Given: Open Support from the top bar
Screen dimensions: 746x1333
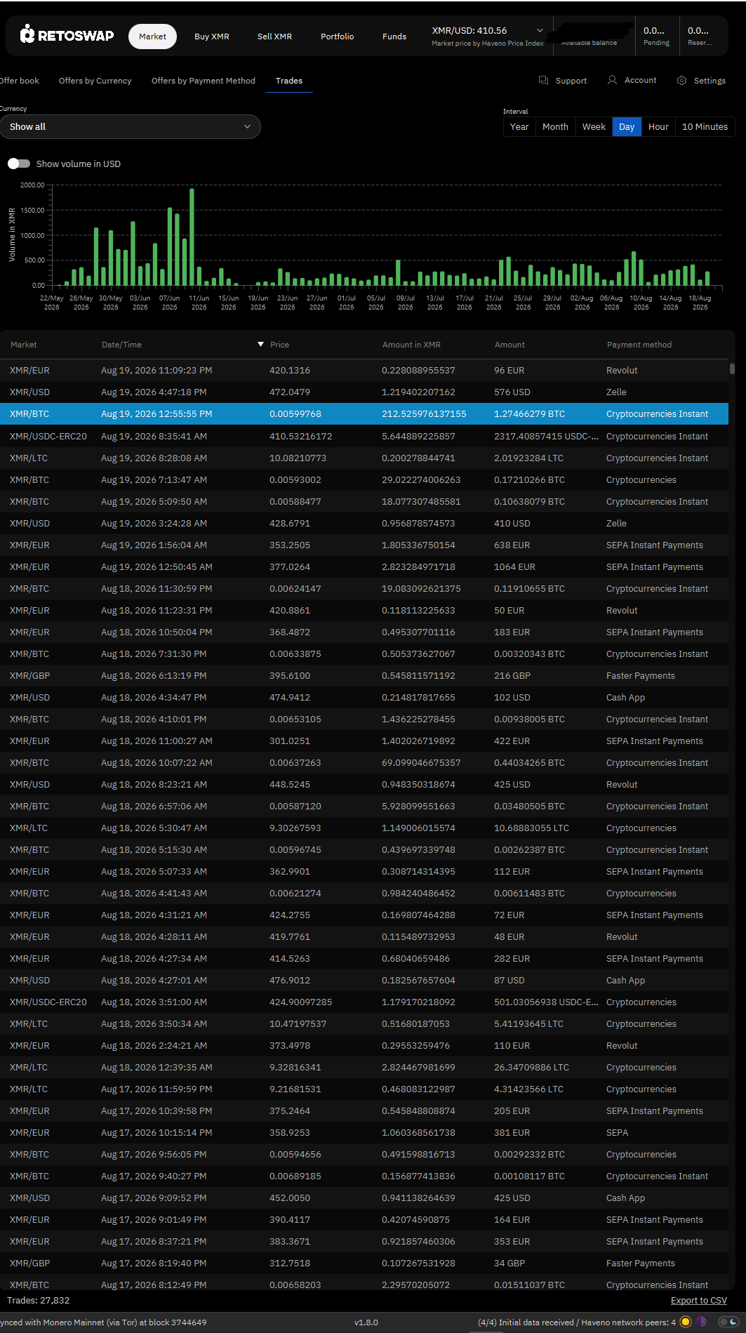Looking at the screenshot, I should 563,81.
